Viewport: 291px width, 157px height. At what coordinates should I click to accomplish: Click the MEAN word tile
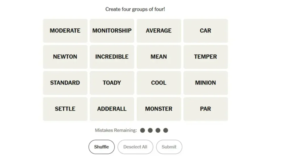pyautogui.click(x=159, y=57)
